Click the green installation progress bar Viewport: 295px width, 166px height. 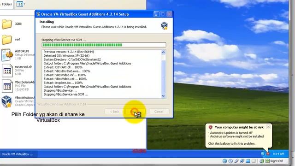click(104, 45)
